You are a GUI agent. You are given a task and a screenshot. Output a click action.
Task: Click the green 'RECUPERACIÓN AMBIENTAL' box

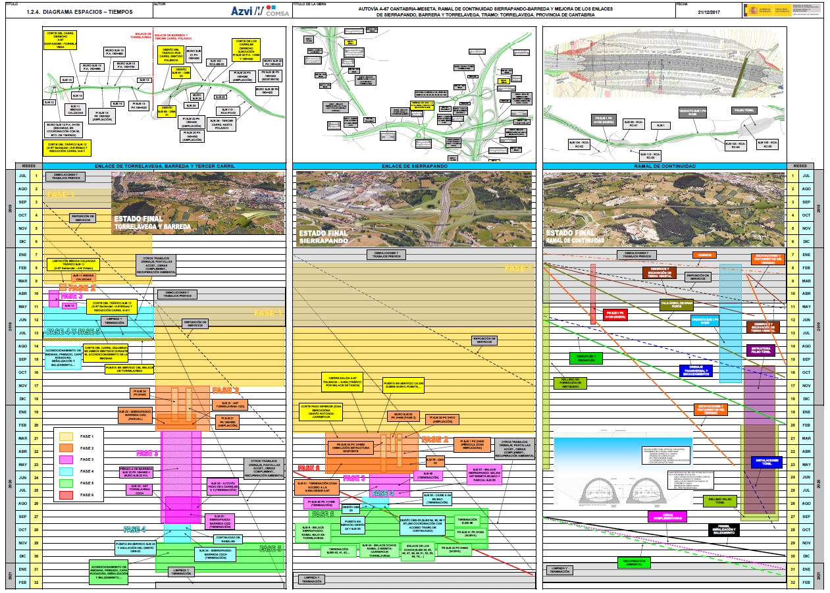[633, 561]
